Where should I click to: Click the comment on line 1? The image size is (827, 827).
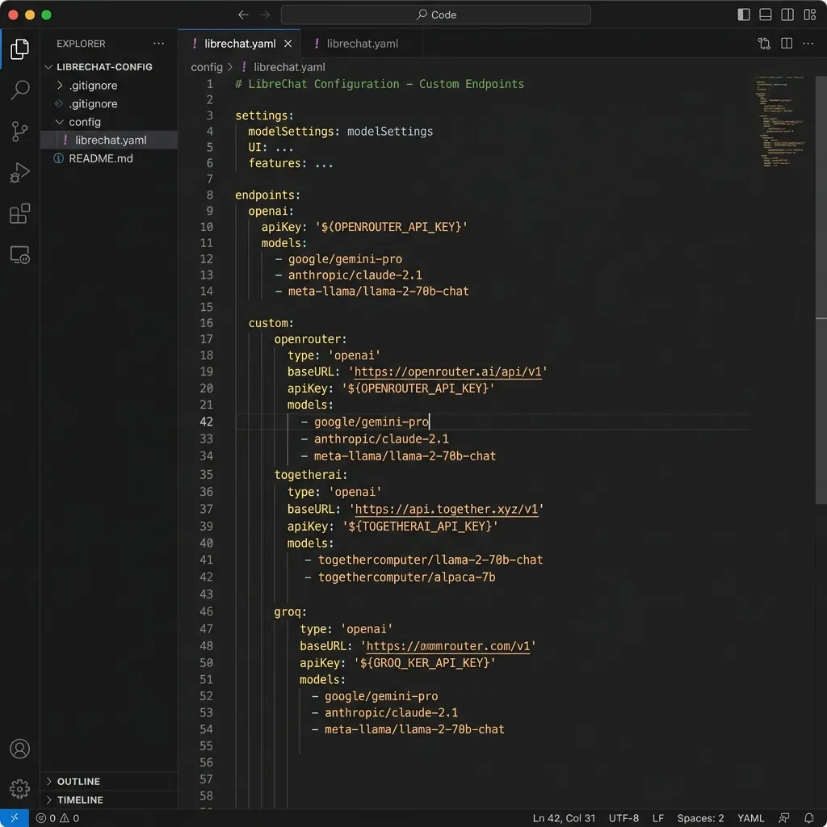[380, 84]
